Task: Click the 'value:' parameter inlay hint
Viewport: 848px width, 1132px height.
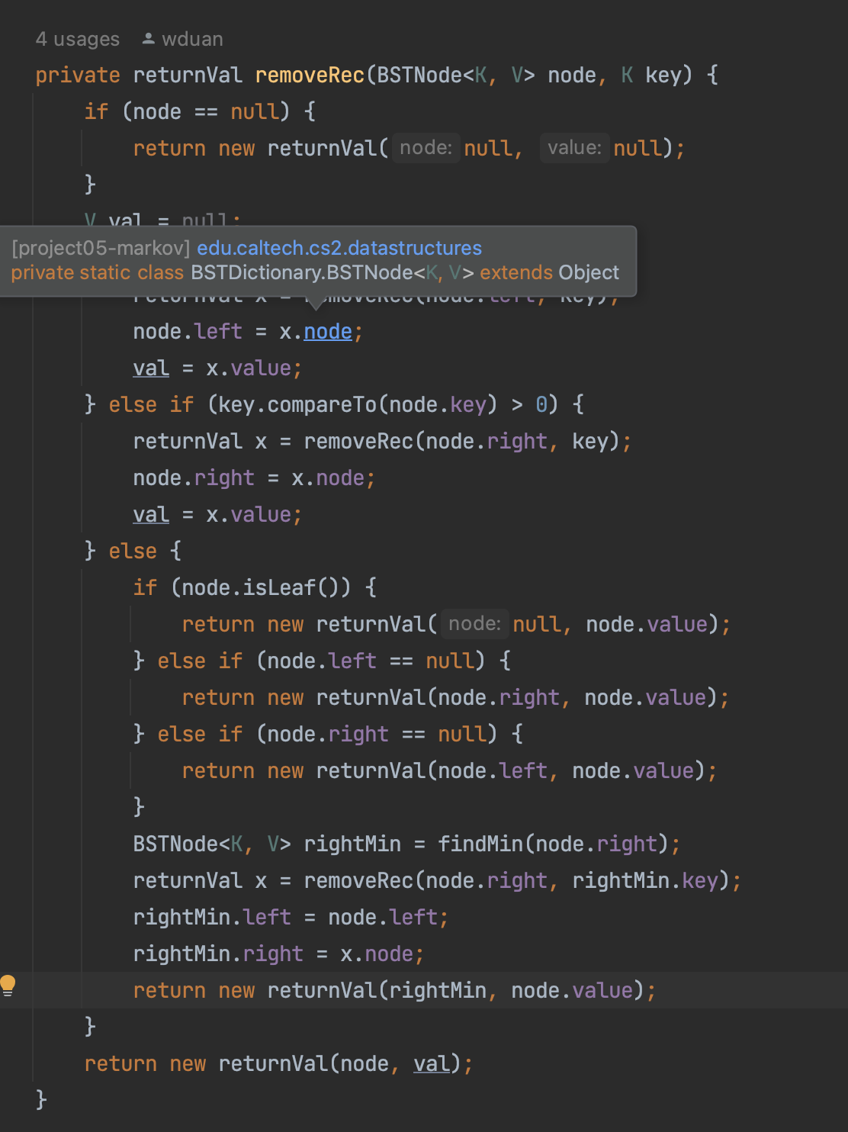Action: pos(574,147)
